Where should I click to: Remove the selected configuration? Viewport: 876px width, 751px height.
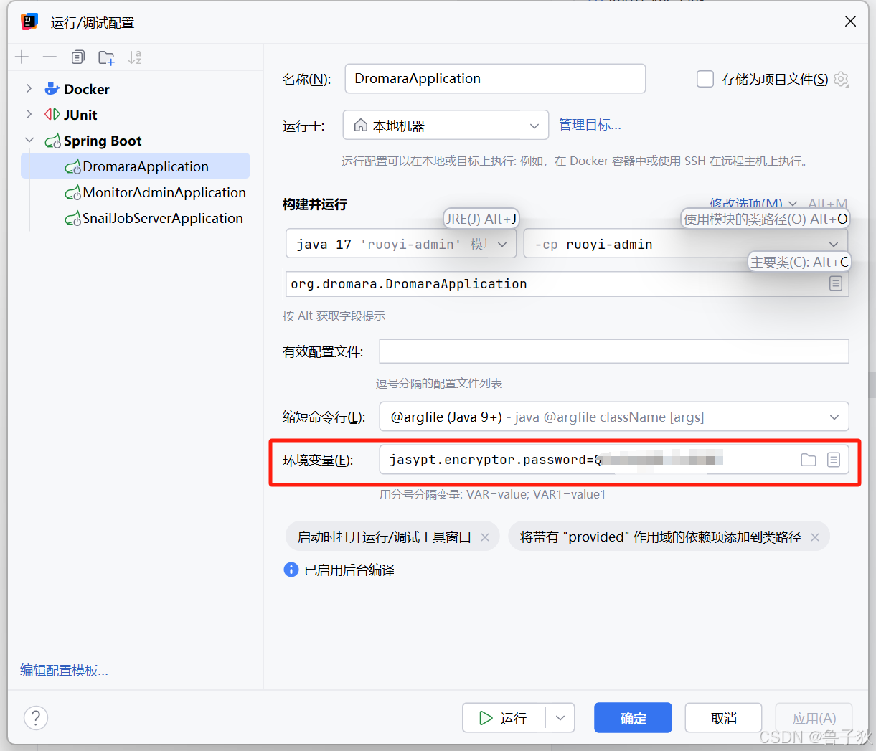pos(50,57)
